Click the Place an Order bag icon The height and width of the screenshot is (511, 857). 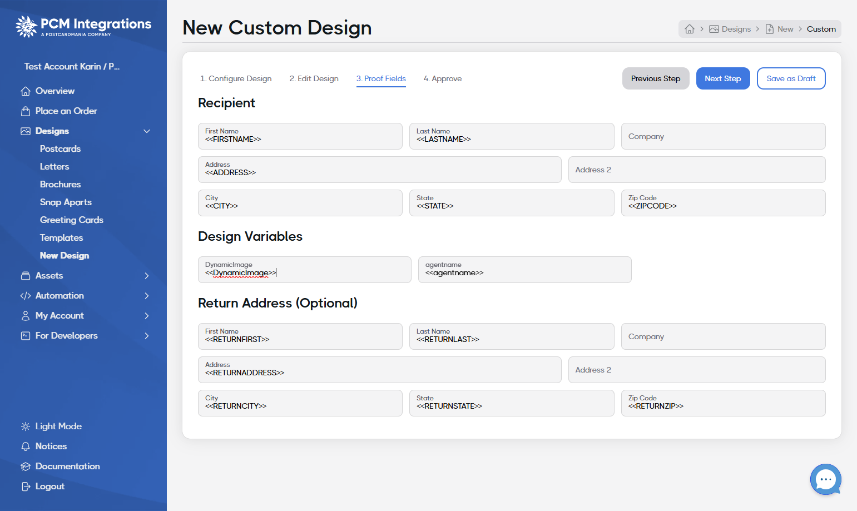[26, 111]
